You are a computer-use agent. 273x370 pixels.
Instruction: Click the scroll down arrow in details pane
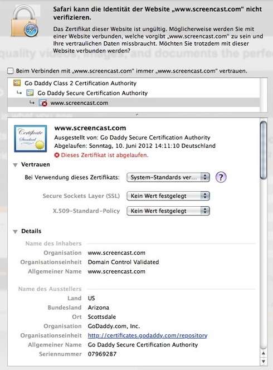(x=264, y=361)
